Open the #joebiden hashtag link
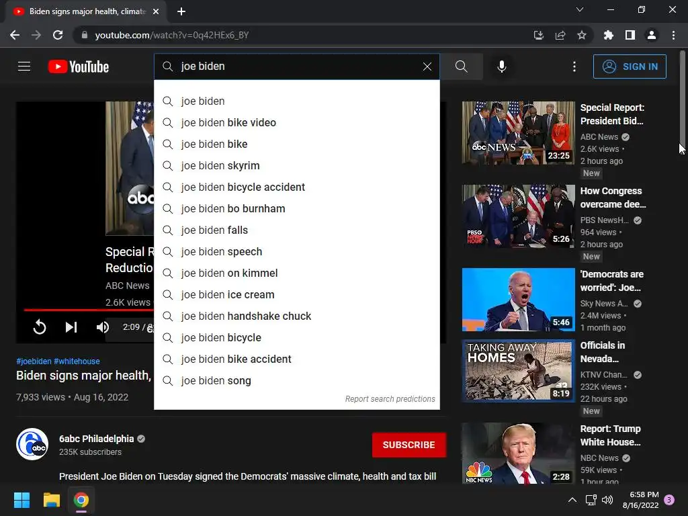 tap(34, 361)
